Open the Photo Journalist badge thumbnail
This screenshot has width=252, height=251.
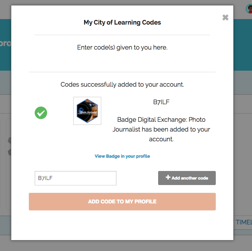tap(87, 111)
